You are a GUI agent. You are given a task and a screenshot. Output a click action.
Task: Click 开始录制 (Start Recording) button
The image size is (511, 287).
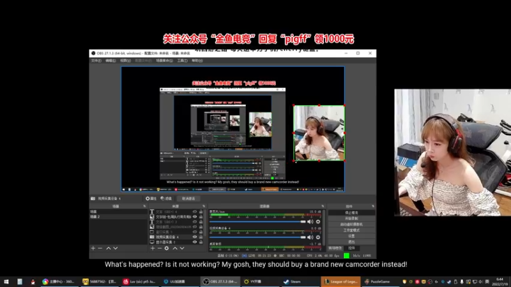click(351, 218)
